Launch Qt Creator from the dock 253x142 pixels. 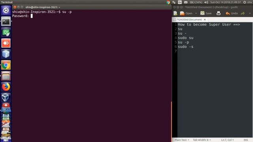pyautogui.click(x=6, y=32)
